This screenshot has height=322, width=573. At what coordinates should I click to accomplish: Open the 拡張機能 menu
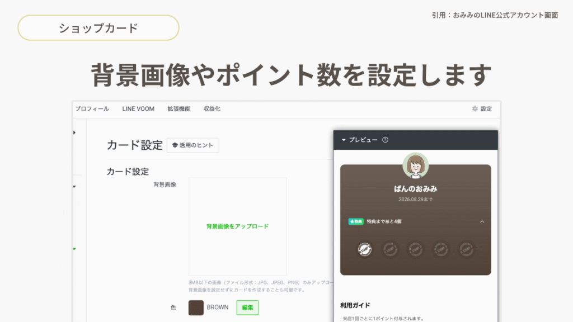click(x=179, y=109)
